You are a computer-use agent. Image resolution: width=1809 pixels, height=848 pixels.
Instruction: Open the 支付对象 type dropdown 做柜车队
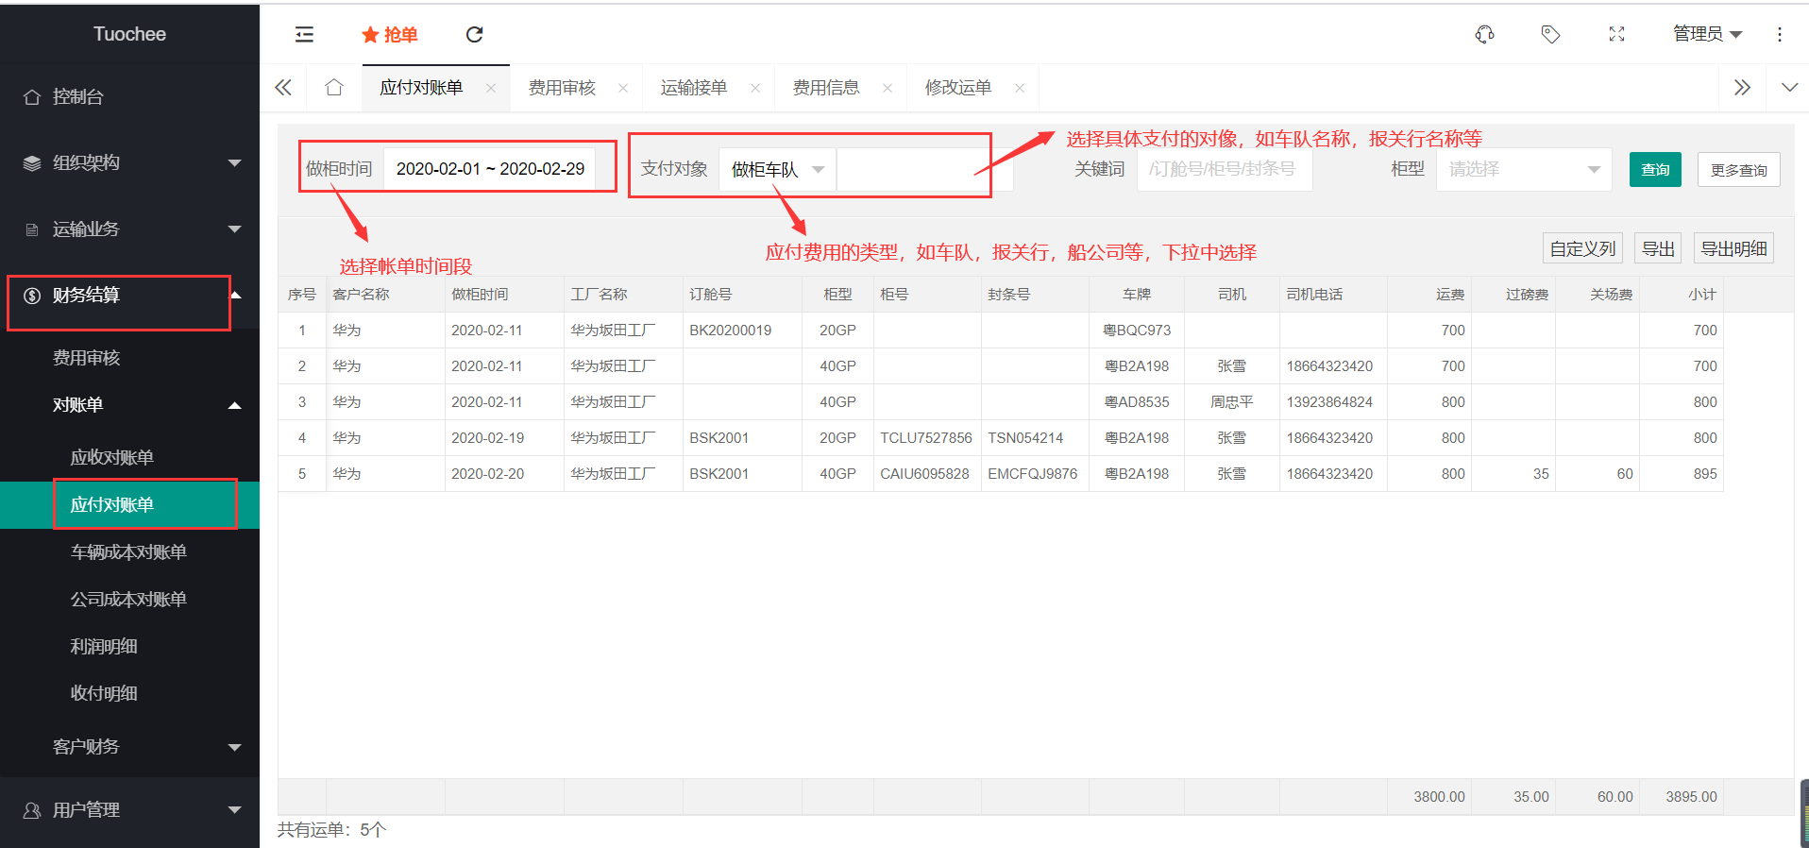pos(778,169)
